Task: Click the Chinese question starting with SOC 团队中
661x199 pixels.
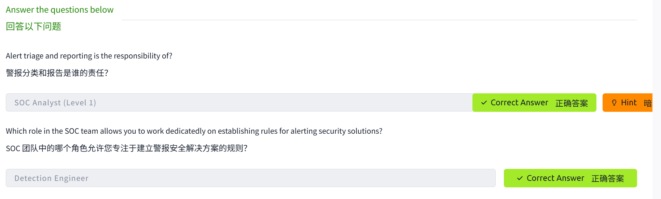Action: 126,148
